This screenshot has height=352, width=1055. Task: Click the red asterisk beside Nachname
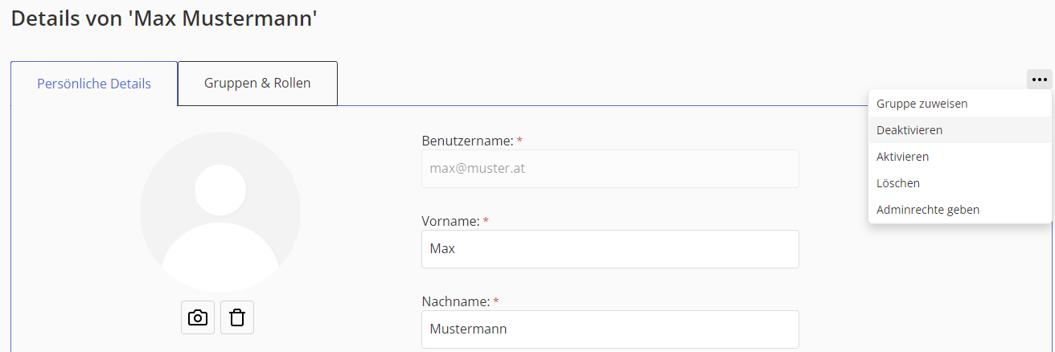(x=496, y=302)
